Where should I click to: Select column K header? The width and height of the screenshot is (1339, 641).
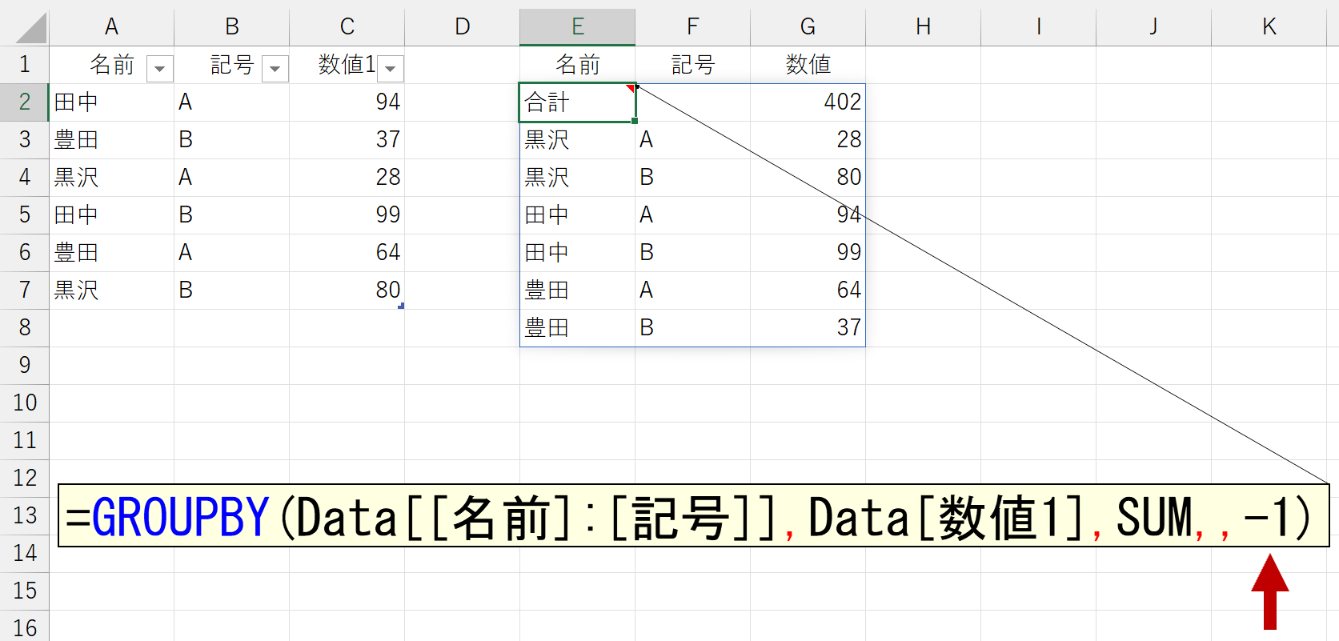(1269, 26)
